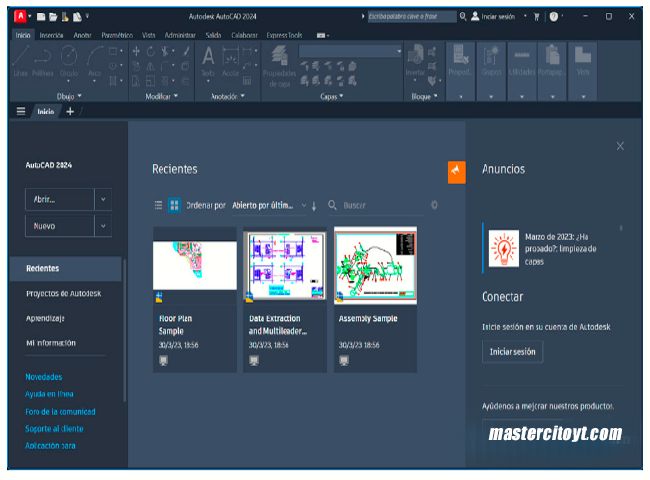Open Propiedades de capa panel

point(280,66)
